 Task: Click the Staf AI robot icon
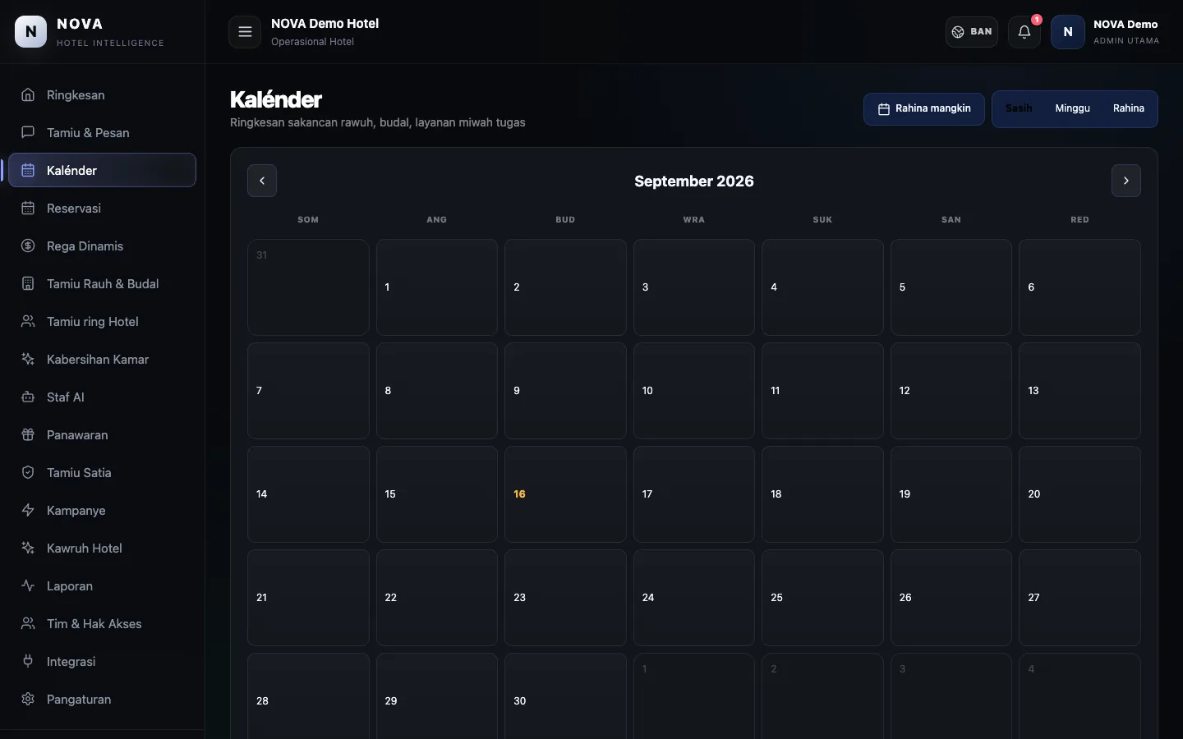pos(28,397)
